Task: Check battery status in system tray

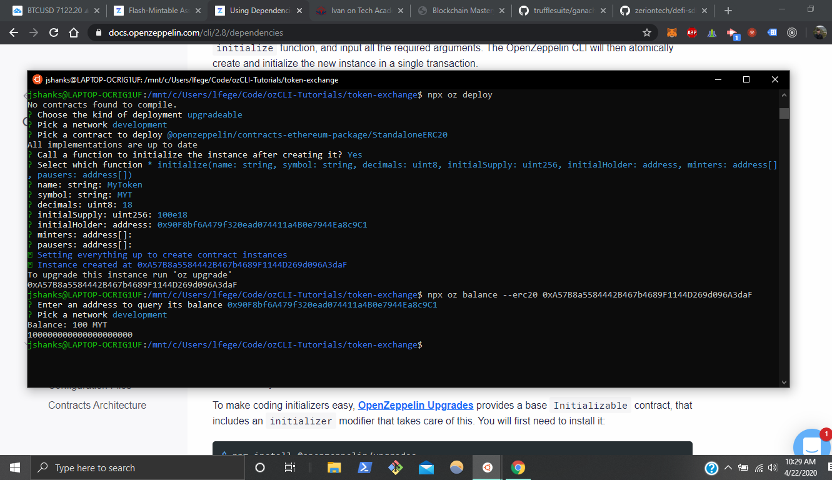Action: pyautogui.click(x=743, y=467)
